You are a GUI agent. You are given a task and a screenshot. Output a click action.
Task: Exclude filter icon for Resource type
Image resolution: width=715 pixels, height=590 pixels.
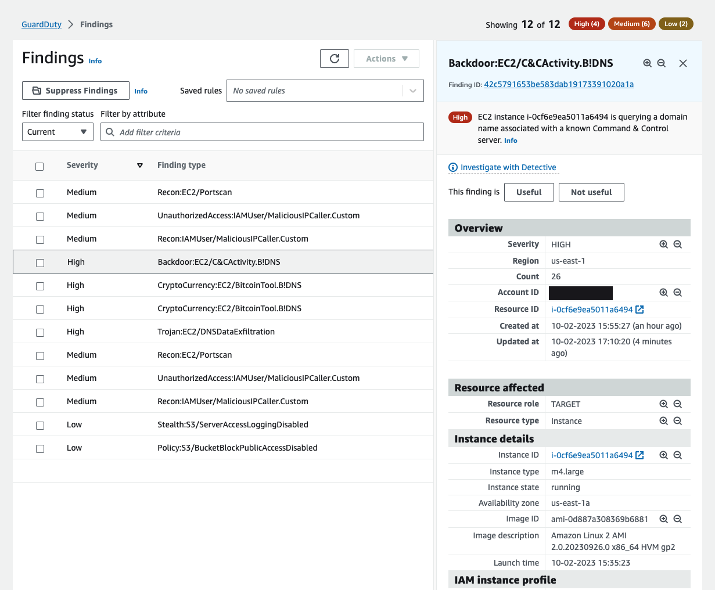pyautogui.click(x=678, y=421)
